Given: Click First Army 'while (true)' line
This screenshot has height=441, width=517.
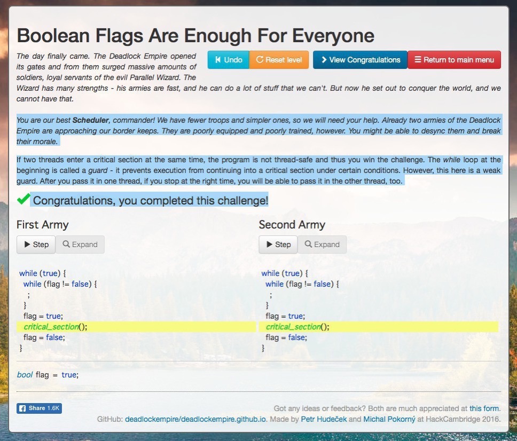Looking at the screenshot, I should [43, 273].
